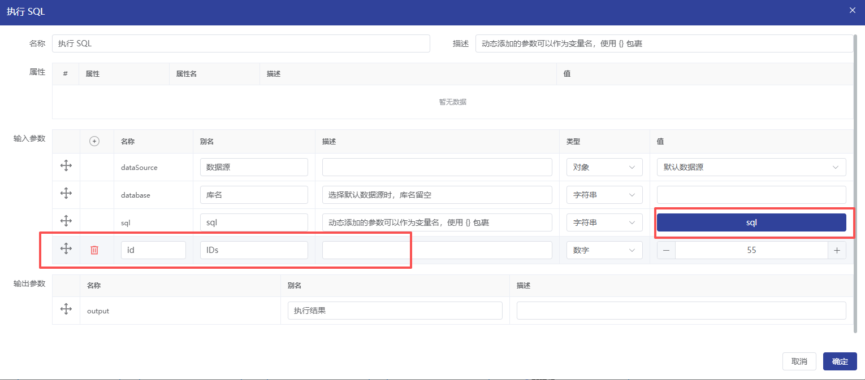Click the output alias field 执行结果
The image size is (865, 380).
click(395, 311)
